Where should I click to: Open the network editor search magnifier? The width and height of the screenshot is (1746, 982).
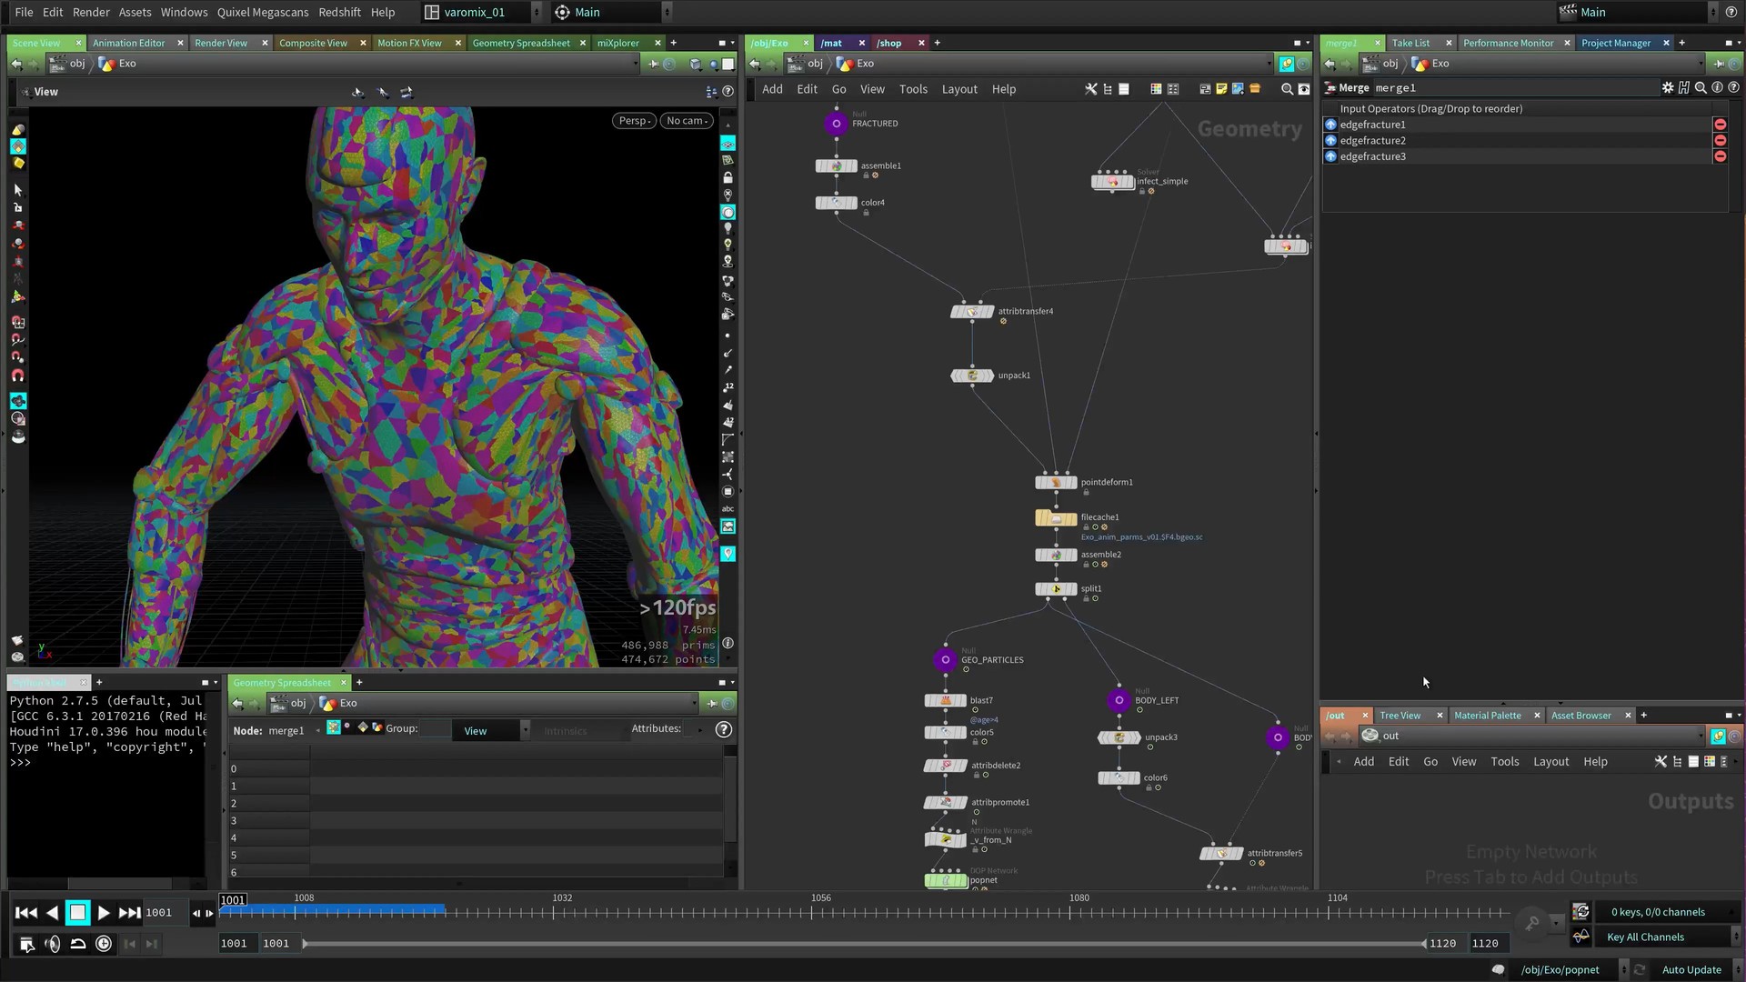point(1287,89)
